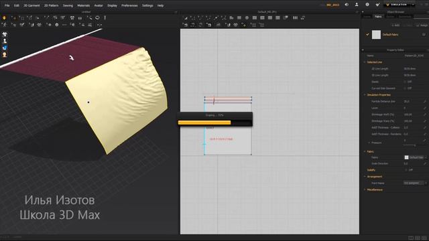
Task: Click the Add button in Object Browser
Action: click(x=395, y=25)
